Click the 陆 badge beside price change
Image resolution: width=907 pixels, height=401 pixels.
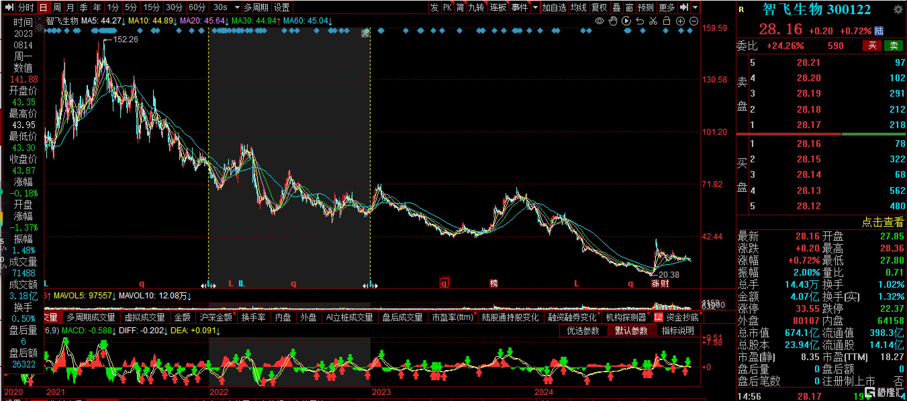point(879,31)
